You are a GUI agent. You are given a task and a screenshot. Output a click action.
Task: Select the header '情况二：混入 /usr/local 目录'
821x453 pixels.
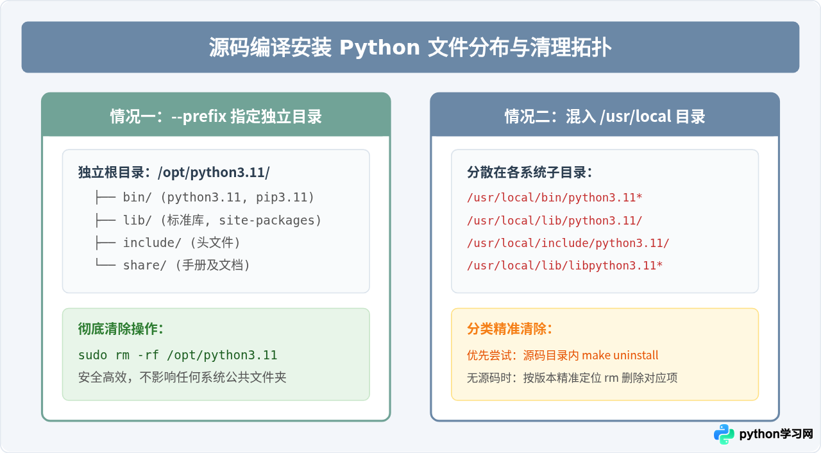coord(605,116)
